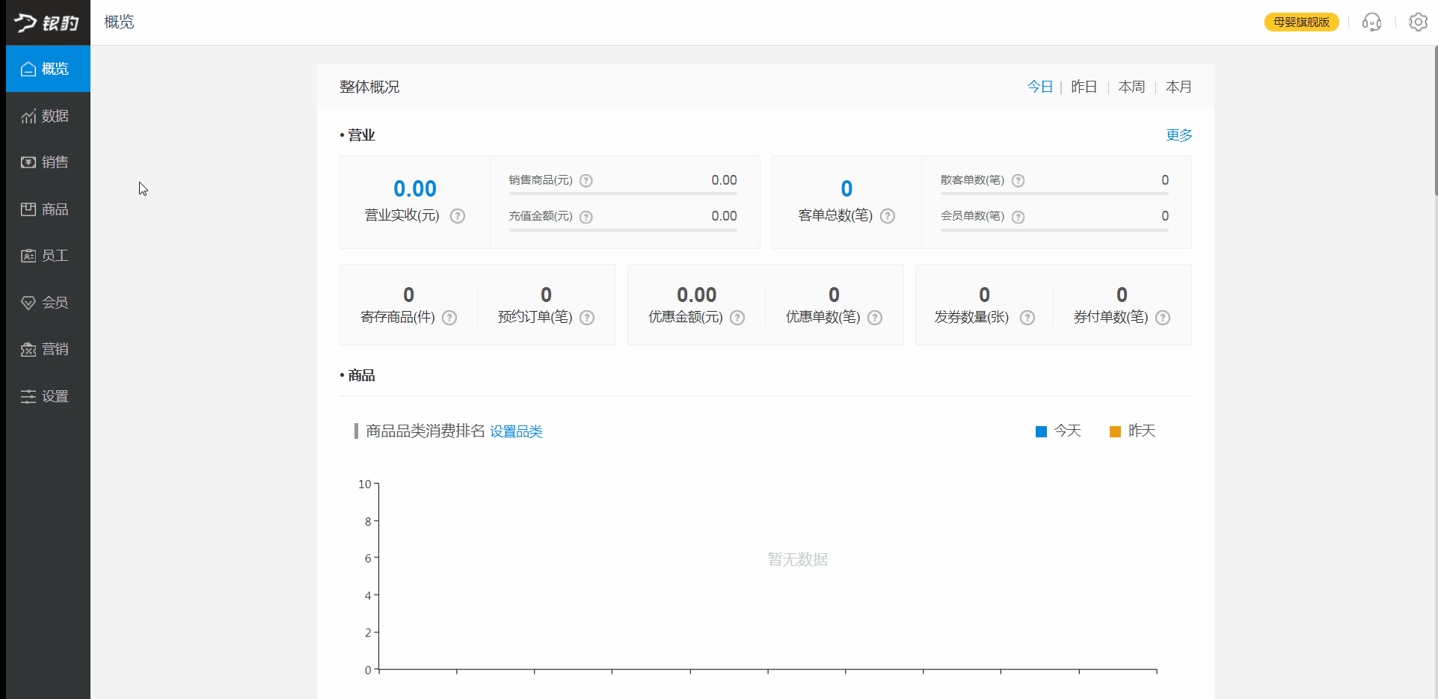Click the 0.00 营业实收 value
This screenshot has height=699, width=1438.
(415, 188)
